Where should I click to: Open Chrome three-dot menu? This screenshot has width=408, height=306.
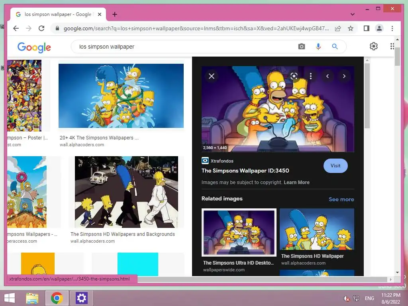tap(392, 28)
